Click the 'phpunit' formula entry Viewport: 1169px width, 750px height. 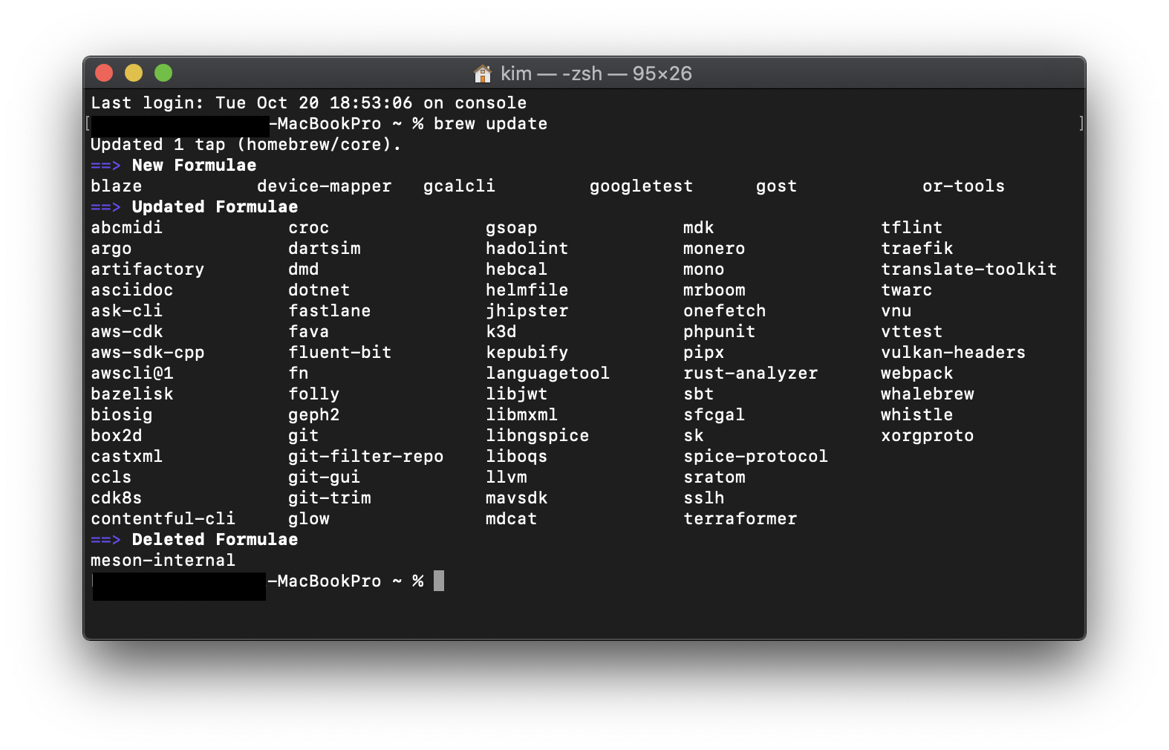pyautogui.click(x=719, y=332)
